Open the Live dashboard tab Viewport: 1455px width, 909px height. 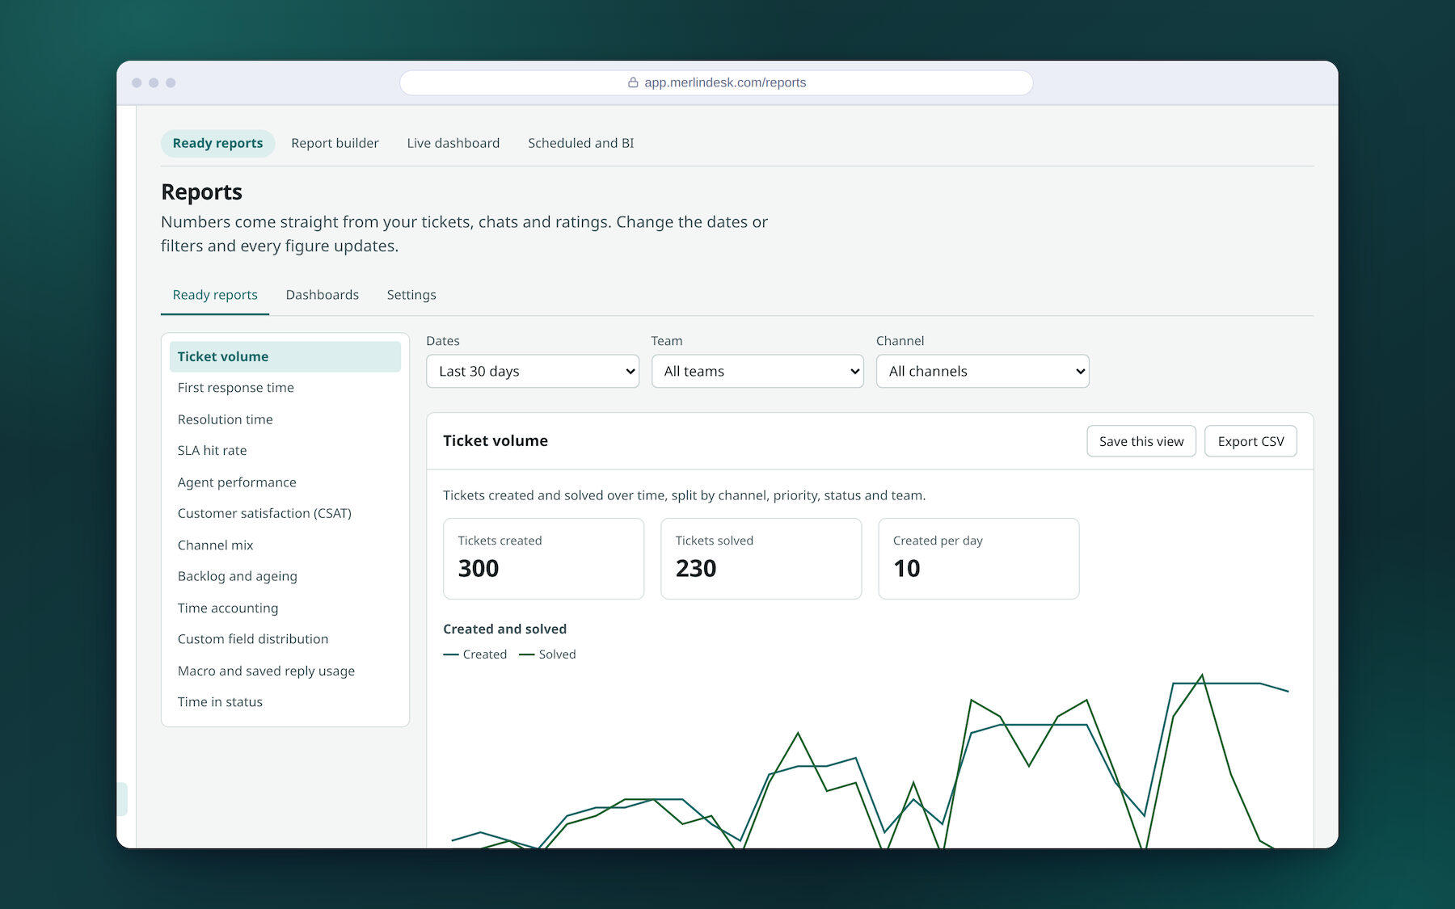(453, 143)
